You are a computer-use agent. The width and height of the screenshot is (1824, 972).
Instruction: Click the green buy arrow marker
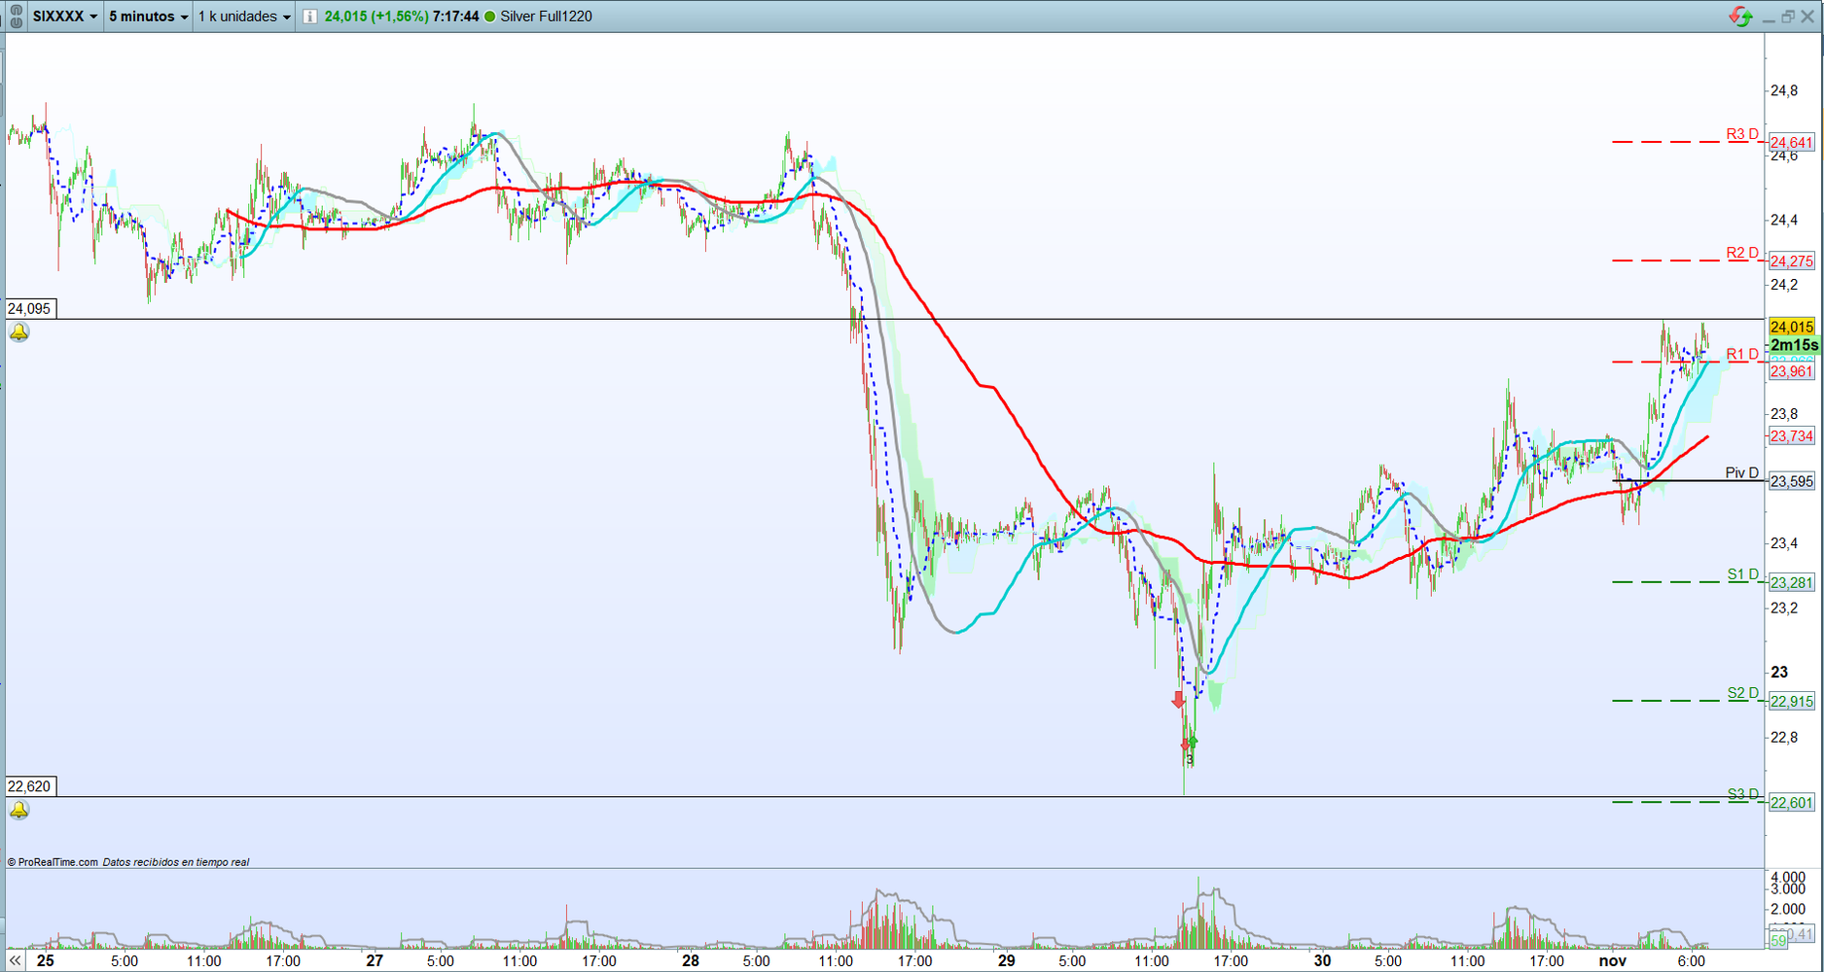tap(1193, 744)
